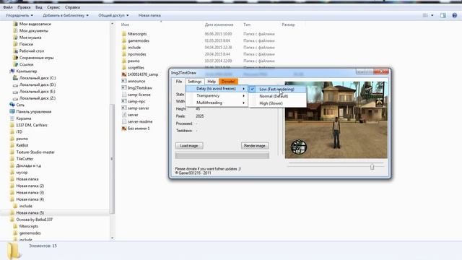This screenshot has width=462, height=260.
Task: Click the GTA preview image thumbnail
Action: click(336, 120)
